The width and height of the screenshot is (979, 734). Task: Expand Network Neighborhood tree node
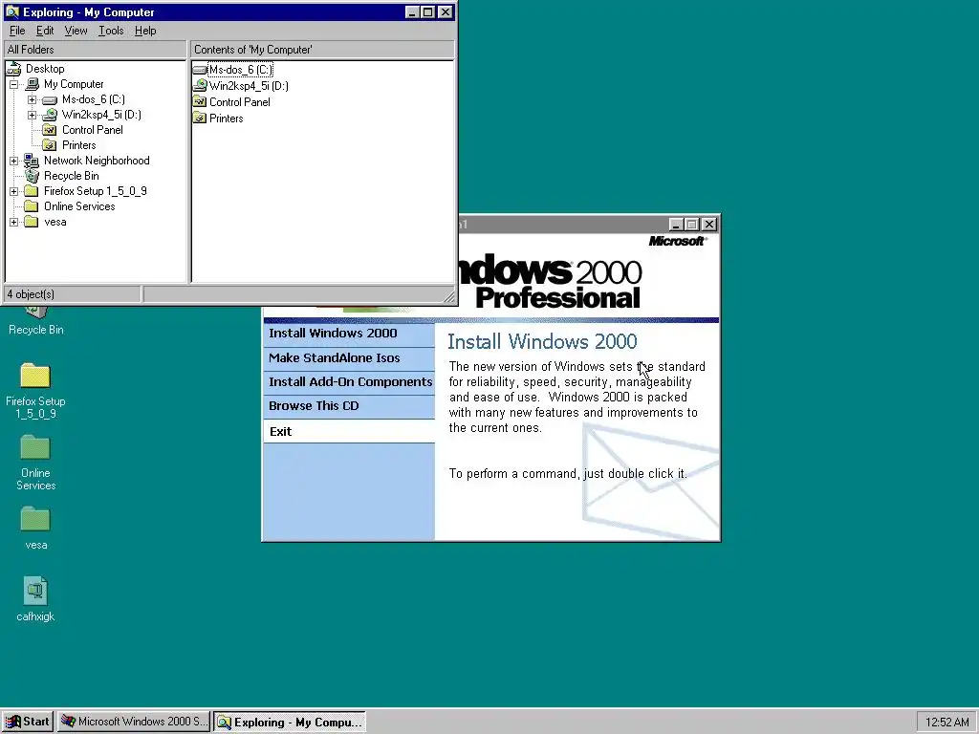pos(13,161)
